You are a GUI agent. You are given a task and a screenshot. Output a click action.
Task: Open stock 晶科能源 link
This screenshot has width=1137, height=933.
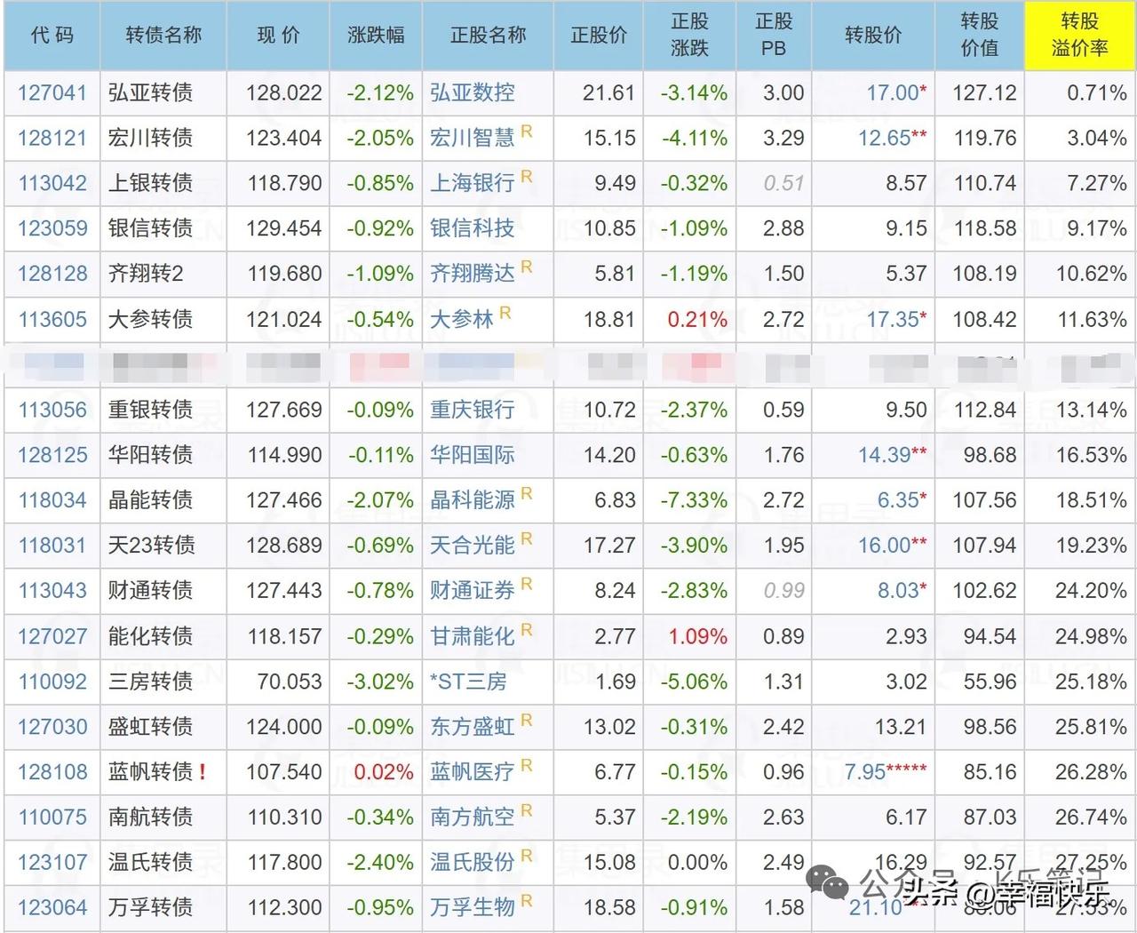click(472, 500)
